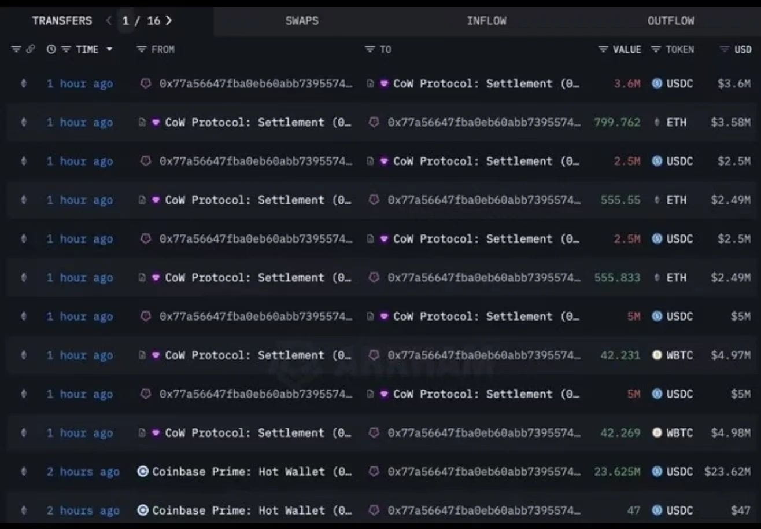Open the FROM column filter
Image resolution: width=761 pixels, height=529 pixels.
[x=141, y=50]
